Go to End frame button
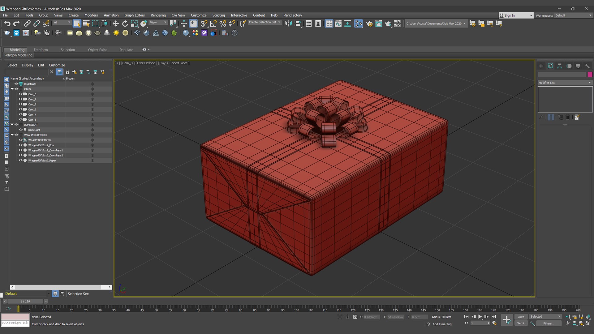 pyautogui.click(x=494, y=317)
